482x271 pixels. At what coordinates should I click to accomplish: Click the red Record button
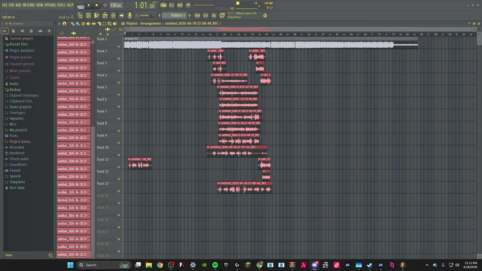click(105, 5)
